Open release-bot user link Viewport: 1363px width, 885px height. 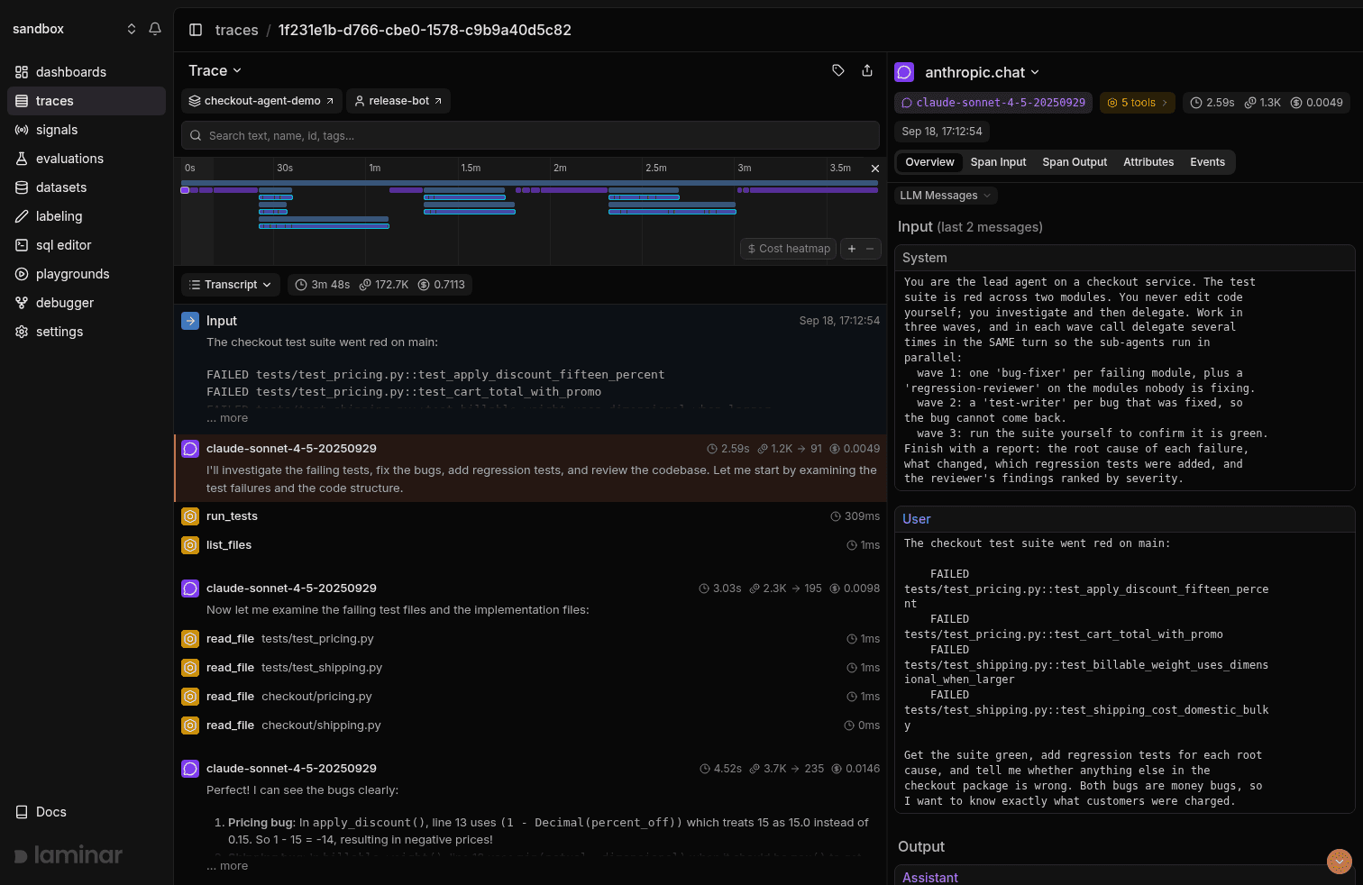(398, 101)
